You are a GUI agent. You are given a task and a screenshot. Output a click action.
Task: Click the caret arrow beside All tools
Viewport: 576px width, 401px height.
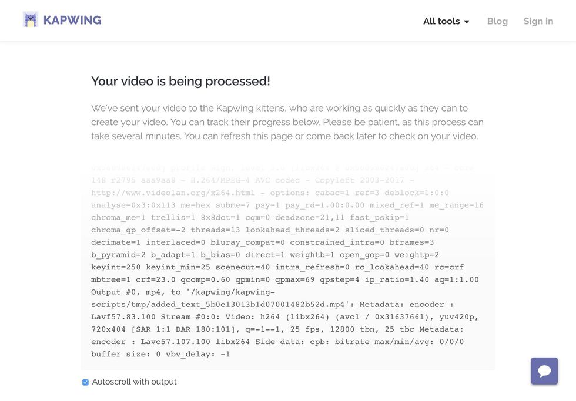467,22
